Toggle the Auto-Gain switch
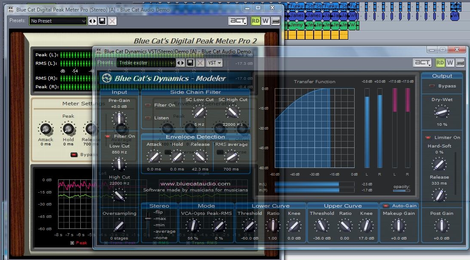The width and height of the screenshot is (470, 260). [386, 206]
